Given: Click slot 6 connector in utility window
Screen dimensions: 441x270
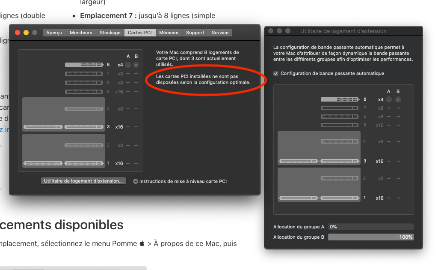Looking at the screenshot, I should [x=340, y=117].
